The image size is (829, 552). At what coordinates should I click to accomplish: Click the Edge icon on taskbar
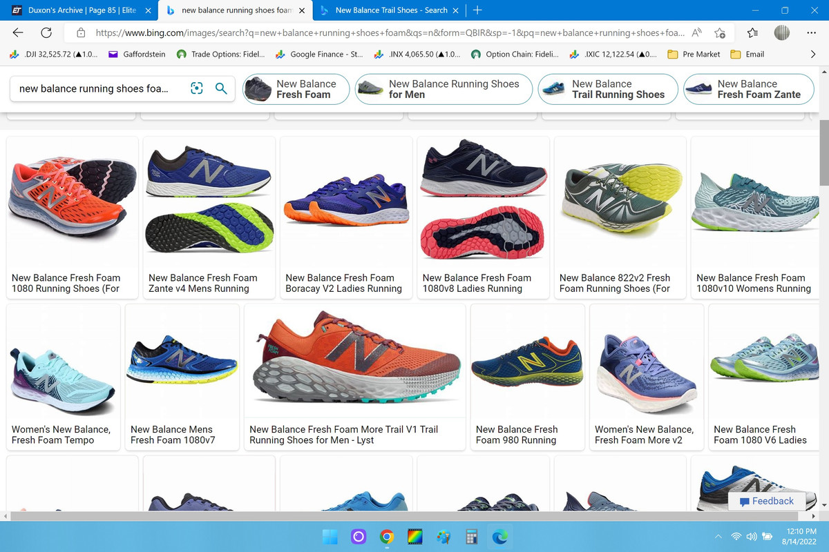499,536
